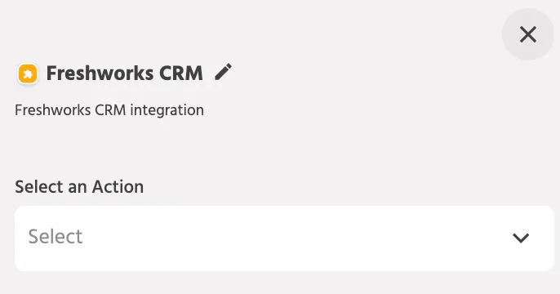Click the "Select an Action" label
Image resolution: width=560 pixels, height=294 pixels.
coord(79,187)
